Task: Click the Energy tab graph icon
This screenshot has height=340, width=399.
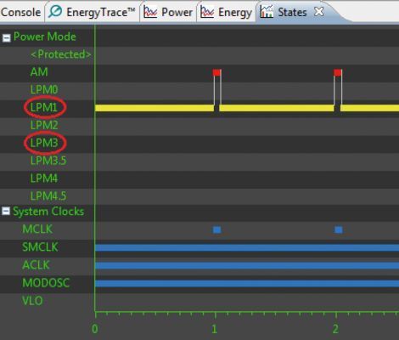Action: pyautogui.click(x=207, y=12)
